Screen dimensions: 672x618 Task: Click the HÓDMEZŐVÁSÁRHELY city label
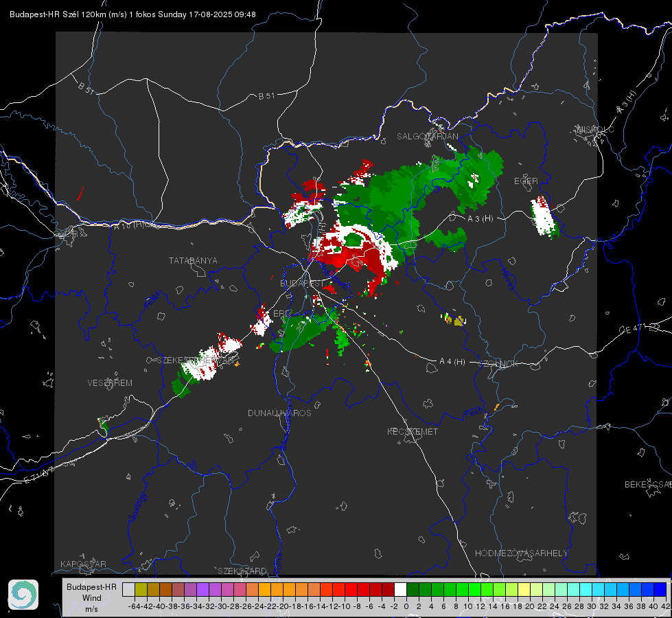tap(521, 553)
